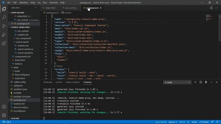Click the terminal input prompt cursor

44,118
